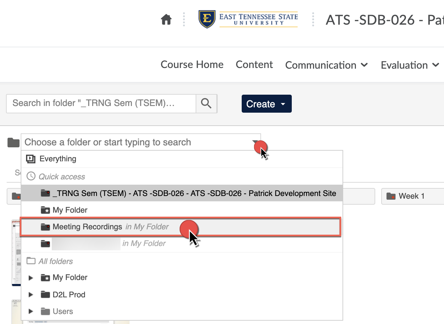
Task: Click the folder icon beside folder chooser
Action: 13,142
